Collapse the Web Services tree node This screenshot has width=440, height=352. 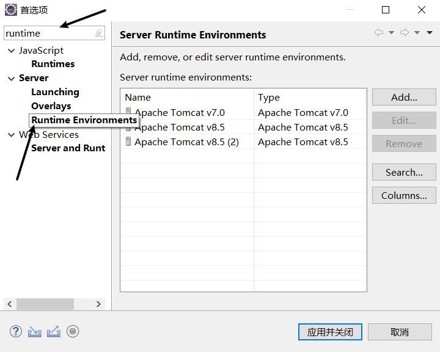11,135
